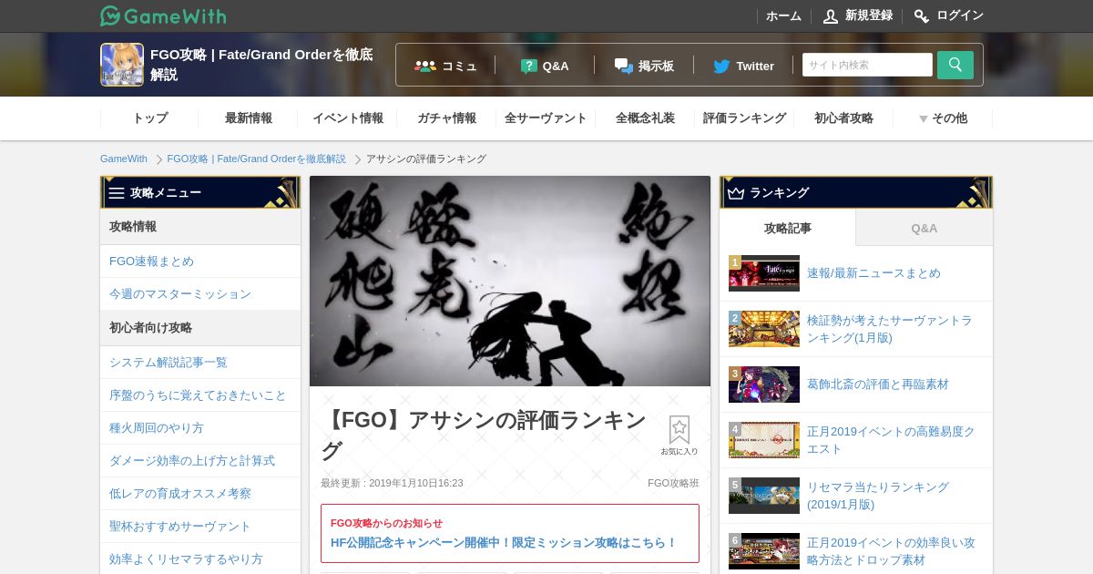Click the Q&A speech bubble icon
Image resolution: width=1093 pixels, height=574 pixels.
(x=529, y=66)
